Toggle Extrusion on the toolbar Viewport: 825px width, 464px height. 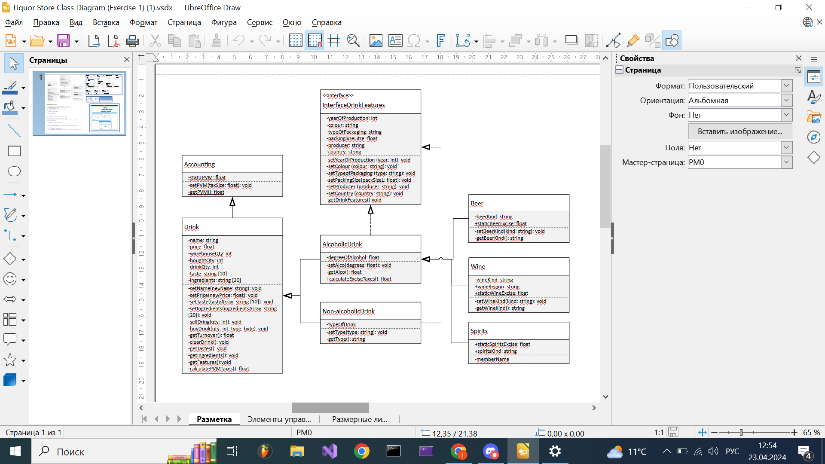pyautogui.click(x=652, y=41)
